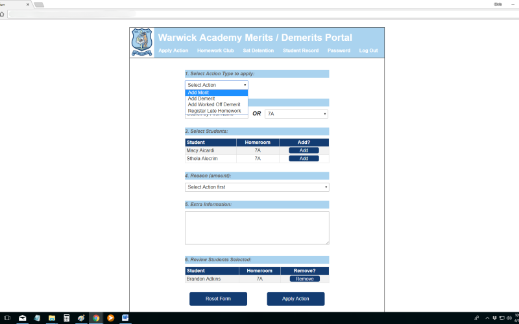519x324 pixels.
Task: Navigate to Student Record
Action: tap(300, 51)
